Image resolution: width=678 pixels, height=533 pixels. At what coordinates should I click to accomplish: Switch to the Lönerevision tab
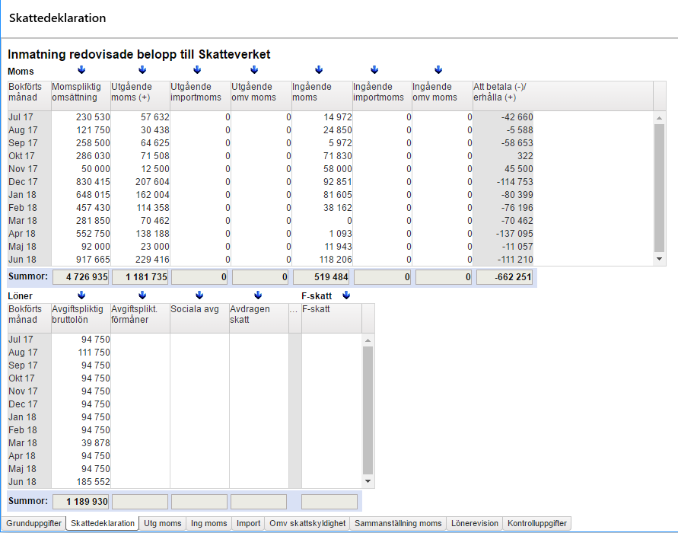point(474,523)
